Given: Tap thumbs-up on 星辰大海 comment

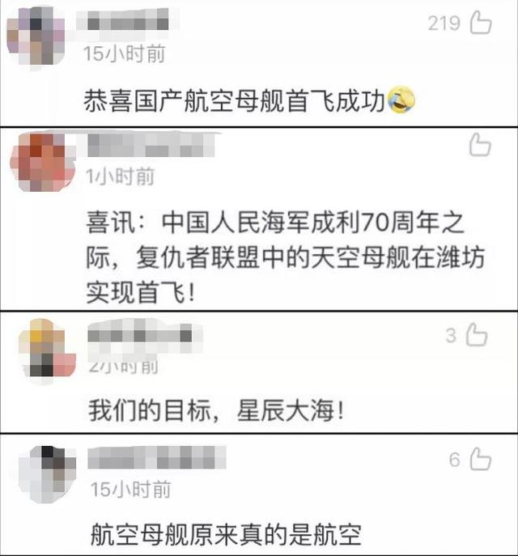Looking at the screenshot, I should coord(477,334).
